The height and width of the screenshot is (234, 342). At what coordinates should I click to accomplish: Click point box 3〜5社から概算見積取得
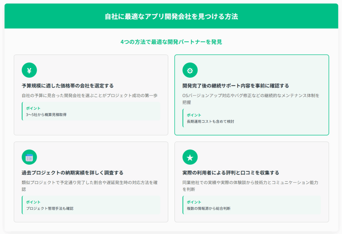tap(91, 112)
